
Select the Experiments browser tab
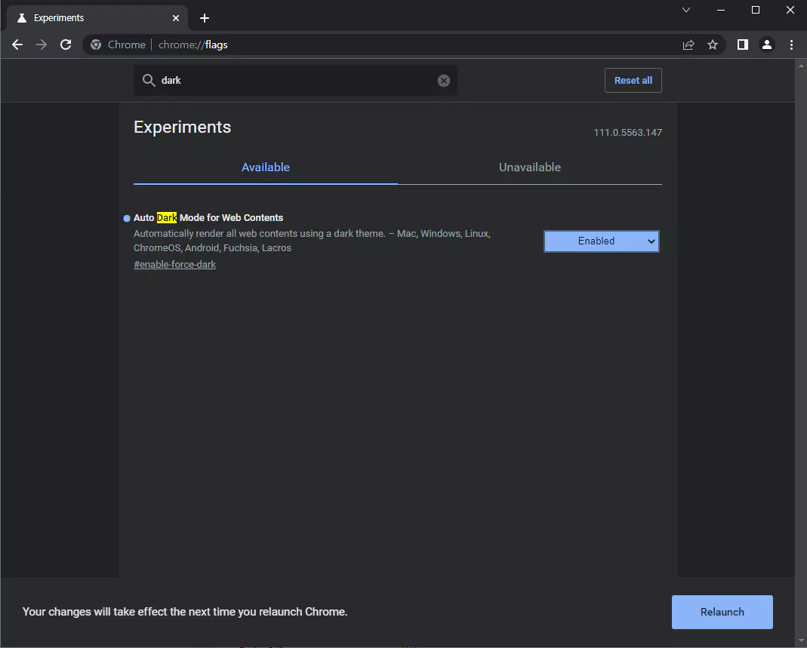click(x=98, y=18)
